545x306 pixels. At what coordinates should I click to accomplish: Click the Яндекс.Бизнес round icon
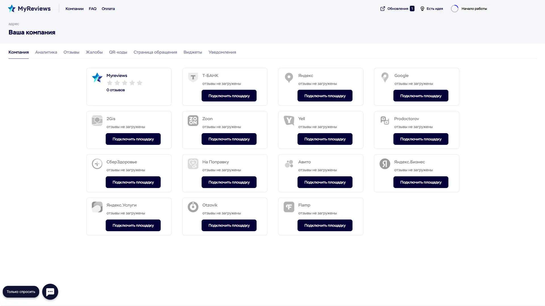tap(385, 164)
